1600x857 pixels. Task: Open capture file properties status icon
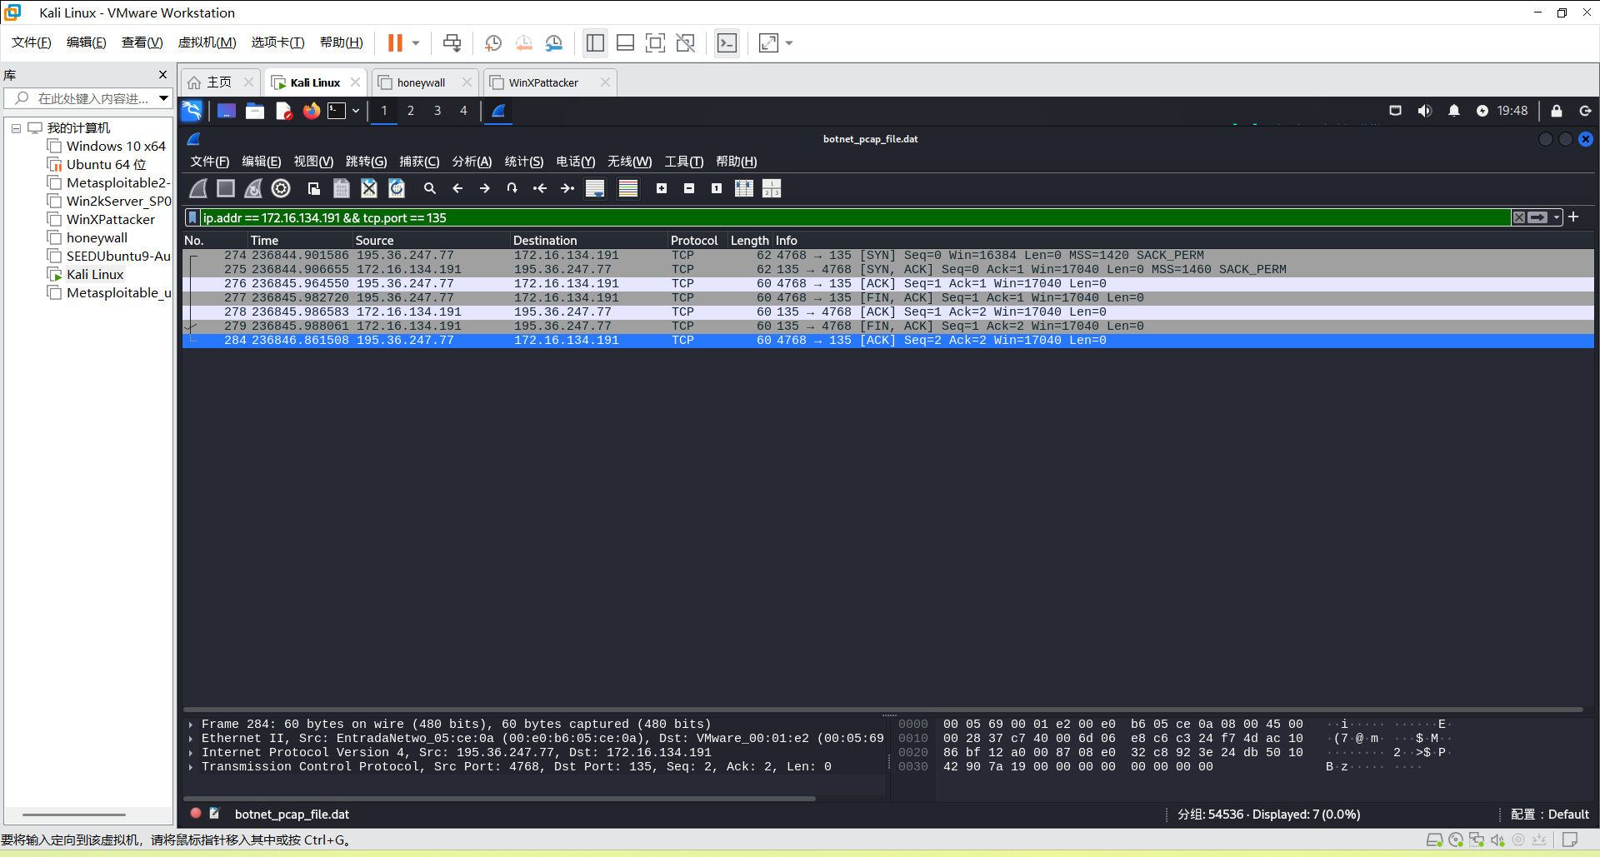[214, 814]
